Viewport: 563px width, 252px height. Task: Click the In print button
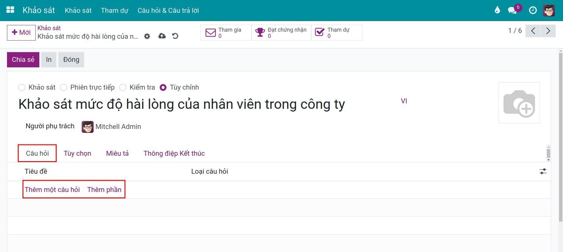[49, 60]
